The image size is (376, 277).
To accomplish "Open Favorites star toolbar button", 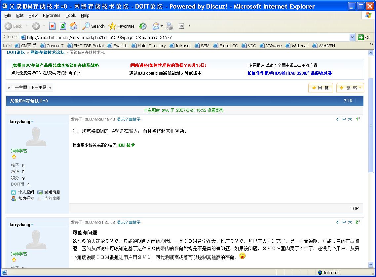I will pos(122,26).
